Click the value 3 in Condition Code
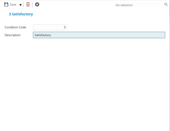170x131 pixels. [64, 27]
